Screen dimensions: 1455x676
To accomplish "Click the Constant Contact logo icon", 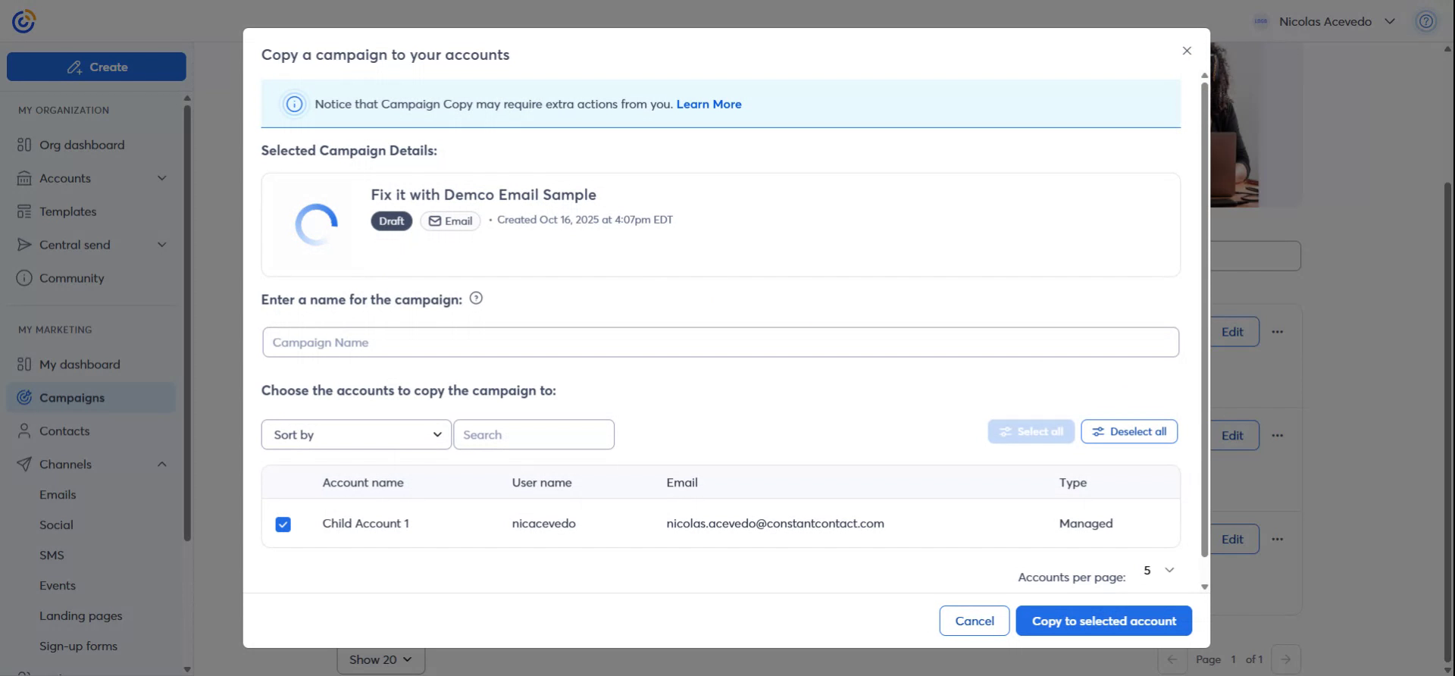I will coord(23,21).
